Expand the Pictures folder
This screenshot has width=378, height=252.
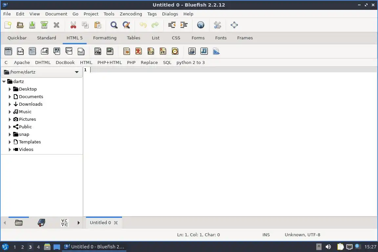coord(10,119)
